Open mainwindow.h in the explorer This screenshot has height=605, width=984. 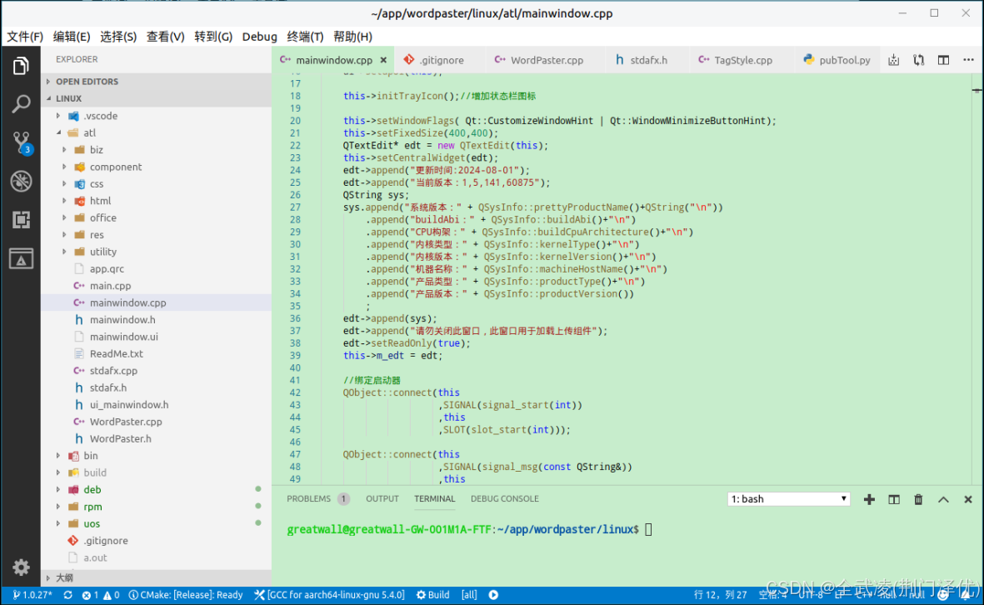pos(157,319)
